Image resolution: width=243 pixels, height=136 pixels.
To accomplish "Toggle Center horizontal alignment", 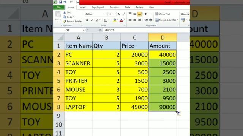I will tap(135, 20).
